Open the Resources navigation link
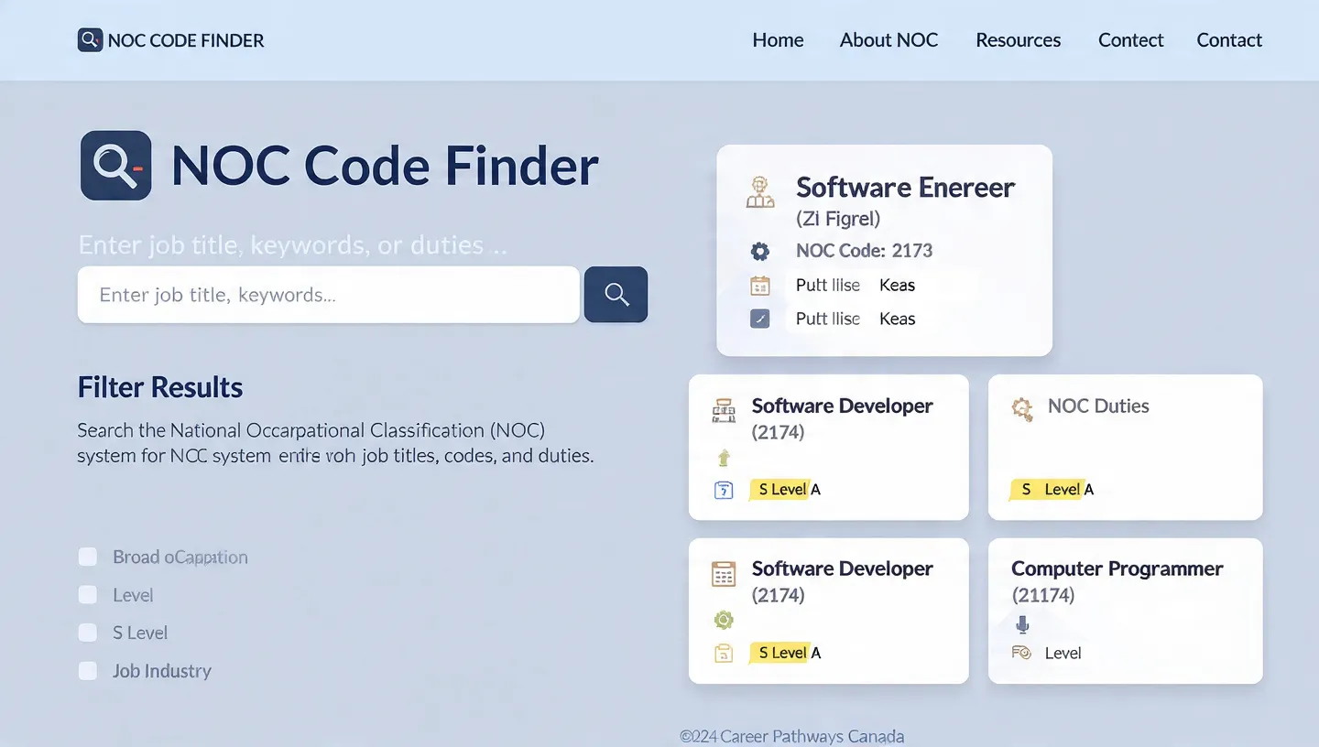This screenshot has height=747, width=1319. coord(1018,40)
